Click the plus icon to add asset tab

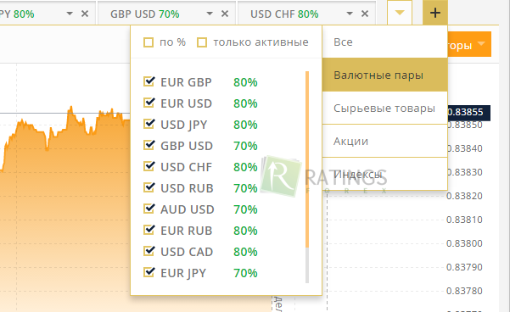(x=435, y=13)
